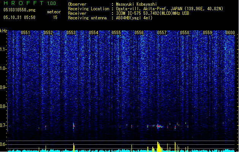Click the meteor count value 15
Viewport: 239px width, 152px height.
[x=55, y=17]
